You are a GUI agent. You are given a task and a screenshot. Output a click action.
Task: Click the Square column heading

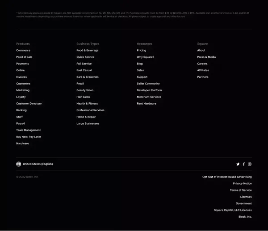[x=202, y=44]
